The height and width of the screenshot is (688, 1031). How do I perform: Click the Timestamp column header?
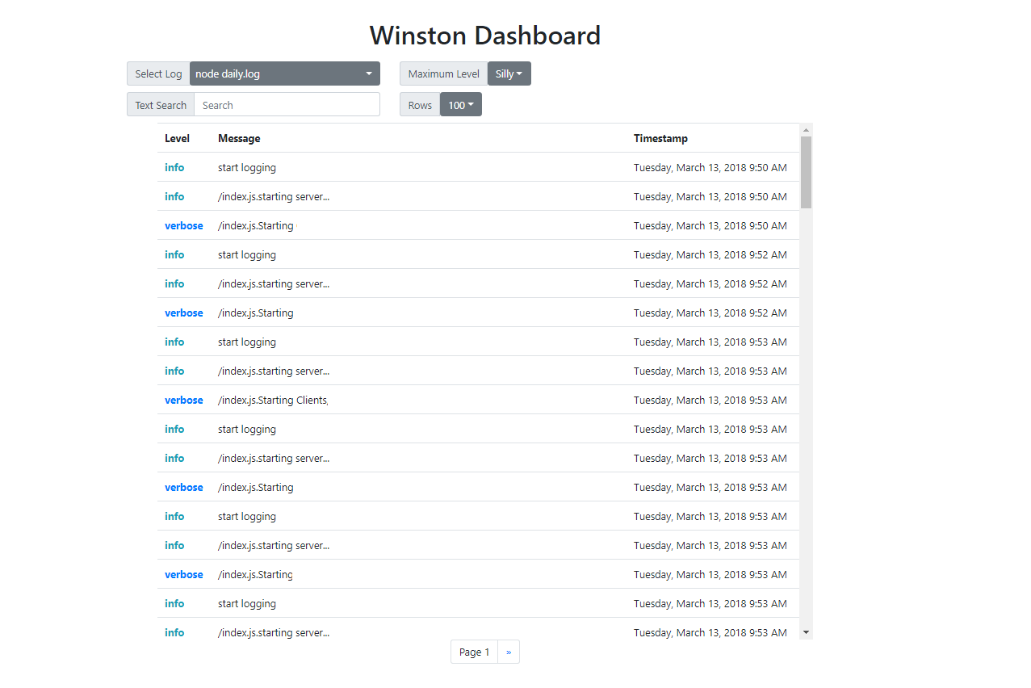coord(660,138)
